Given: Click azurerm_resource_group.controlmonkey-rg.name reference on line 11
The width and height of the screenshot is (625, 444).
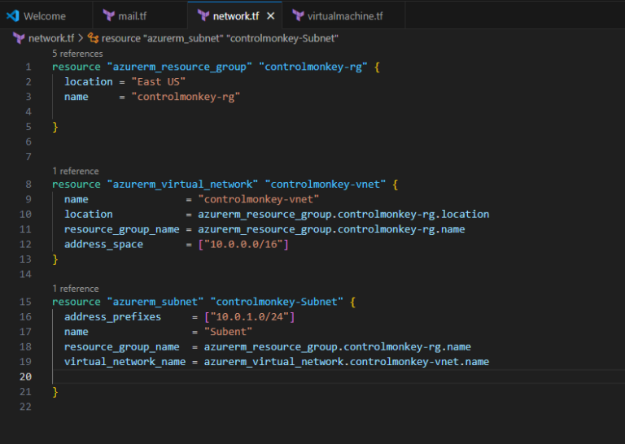Looking at the screenshot, I should [331, 229].
